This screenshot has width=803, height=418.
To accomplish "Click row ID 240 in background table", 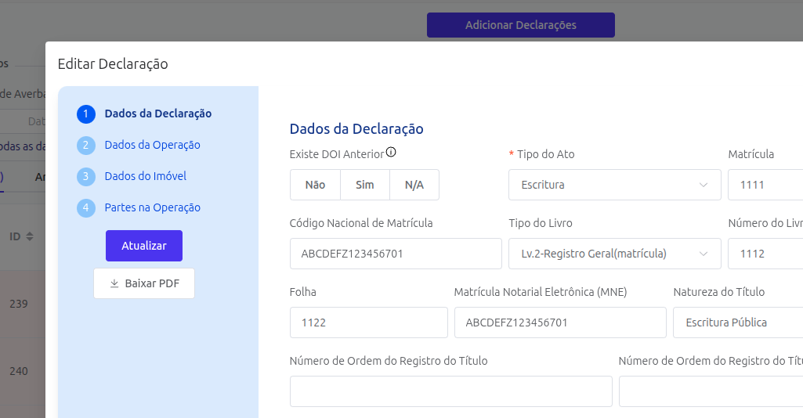I will pyautogui.click(x=19, y=372).
